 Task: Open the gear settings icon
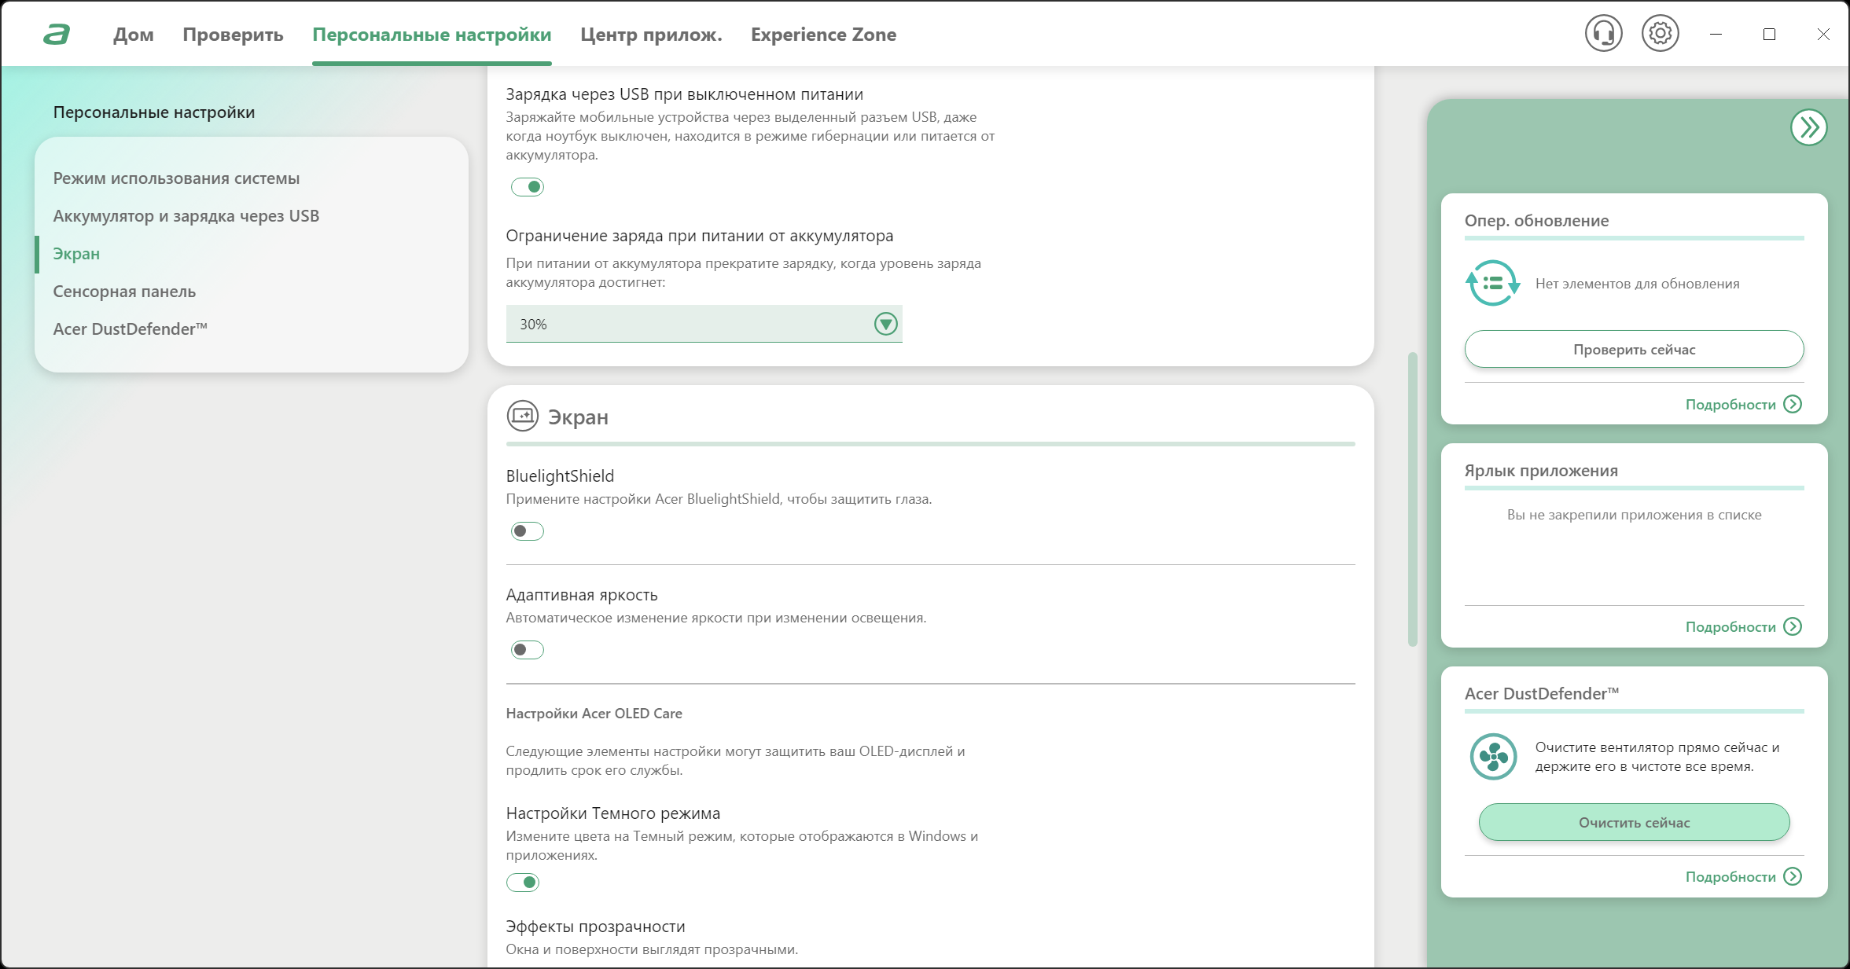coord(1660,34)
